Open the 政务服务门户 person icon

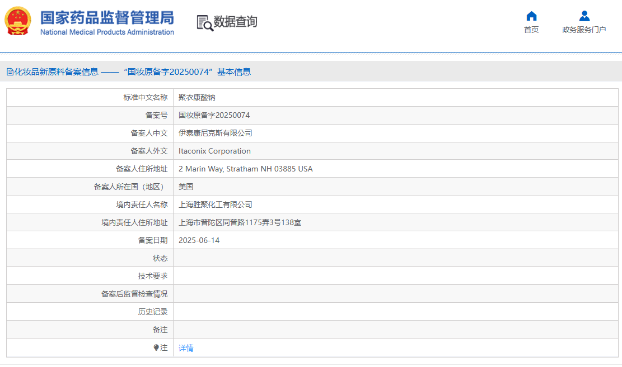(584, 16)
